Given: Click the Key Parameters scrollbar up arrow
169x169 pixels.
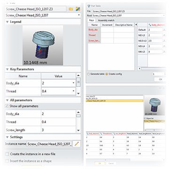Looking at the screenshot, I should pos(78,76).
